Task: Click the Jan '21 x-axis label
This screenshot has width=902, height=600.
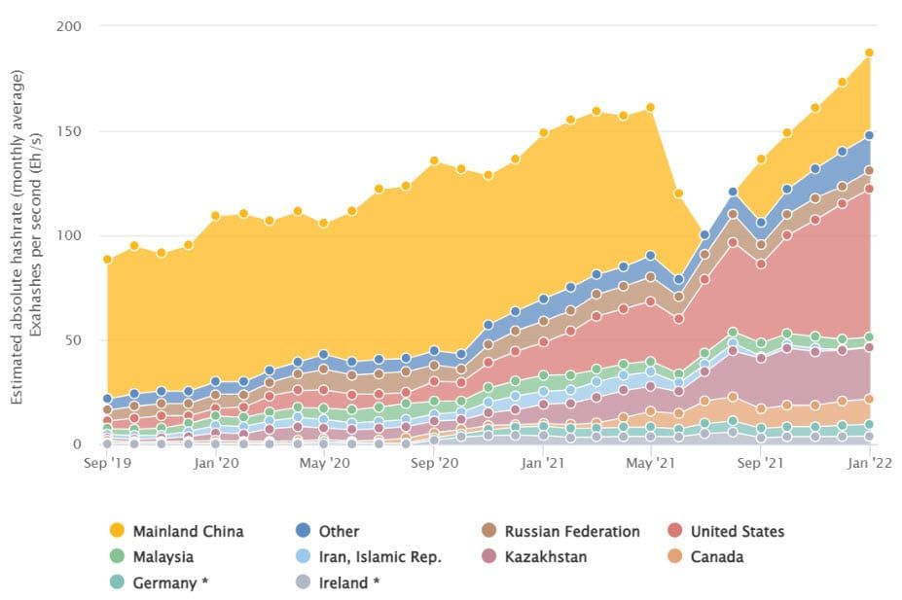Action: point(542,463)
